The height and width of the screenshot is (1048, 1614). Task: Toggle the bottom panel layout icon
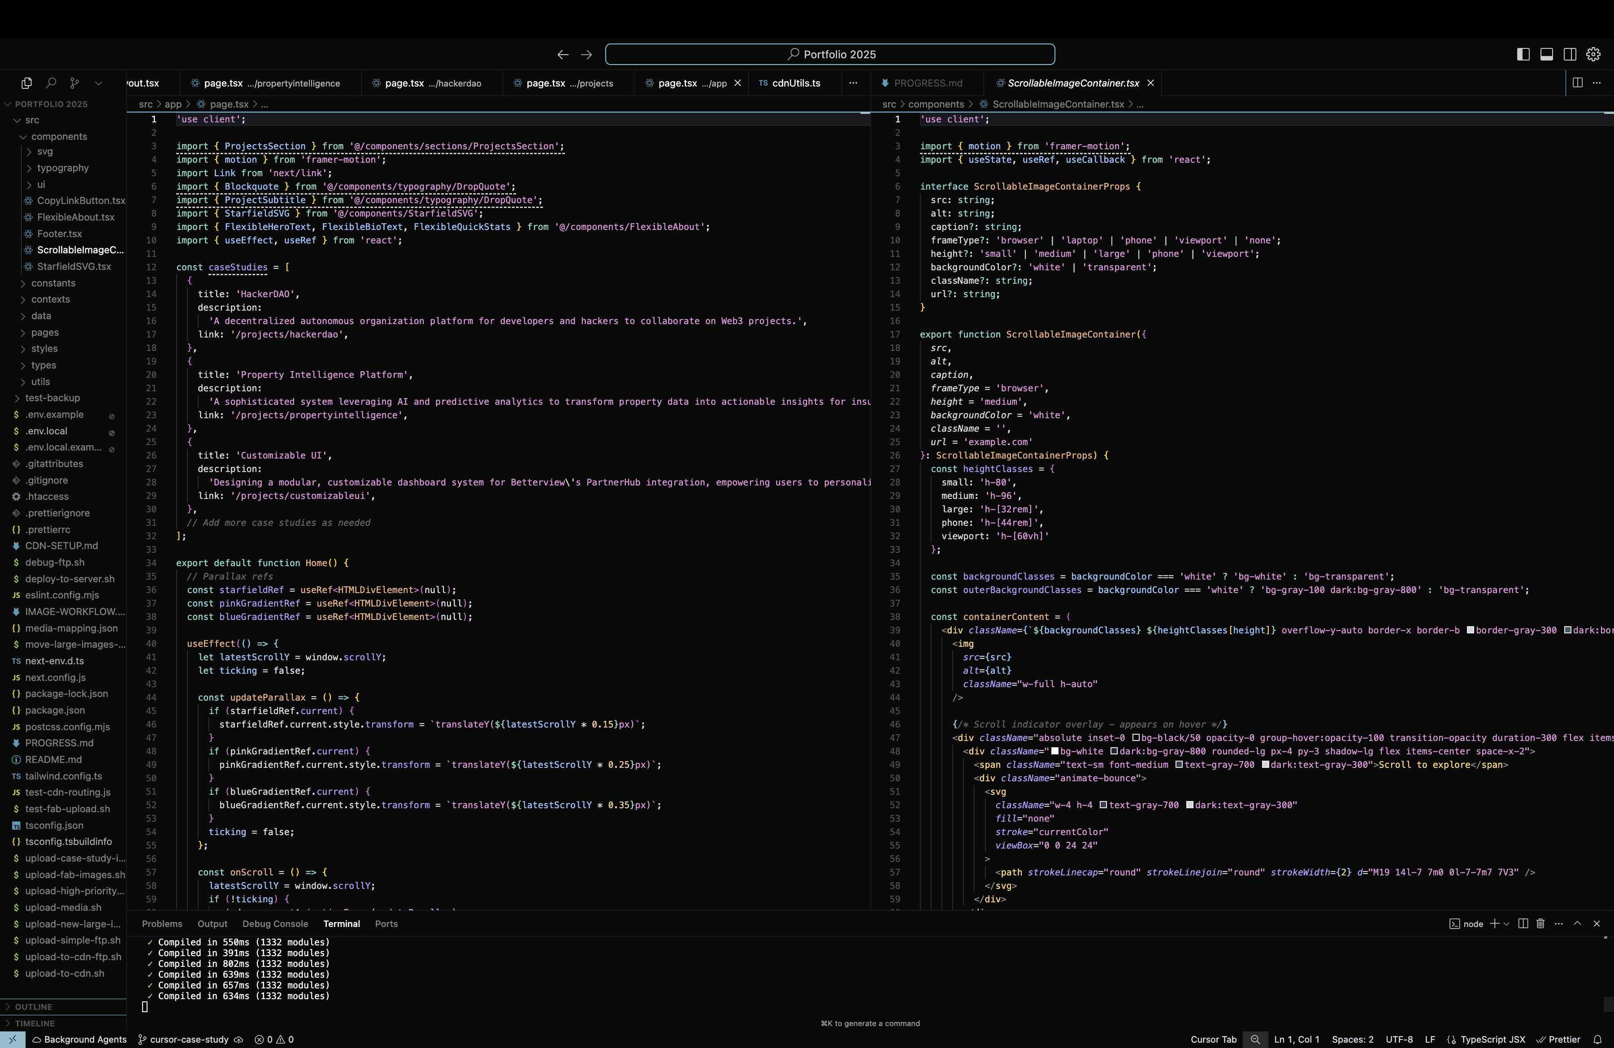[1547, 54]
